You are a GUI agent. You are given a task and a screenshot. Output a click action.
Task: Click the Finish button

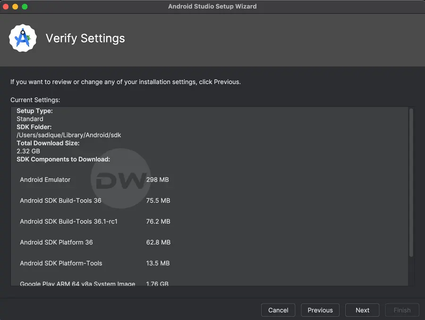[402, 310]
